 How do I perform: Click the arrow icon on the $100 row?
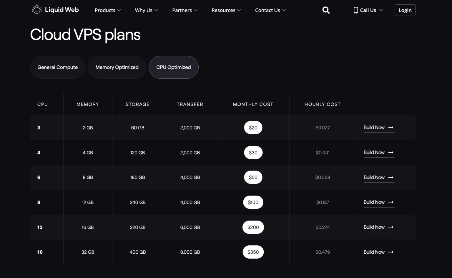coord(391,202)
